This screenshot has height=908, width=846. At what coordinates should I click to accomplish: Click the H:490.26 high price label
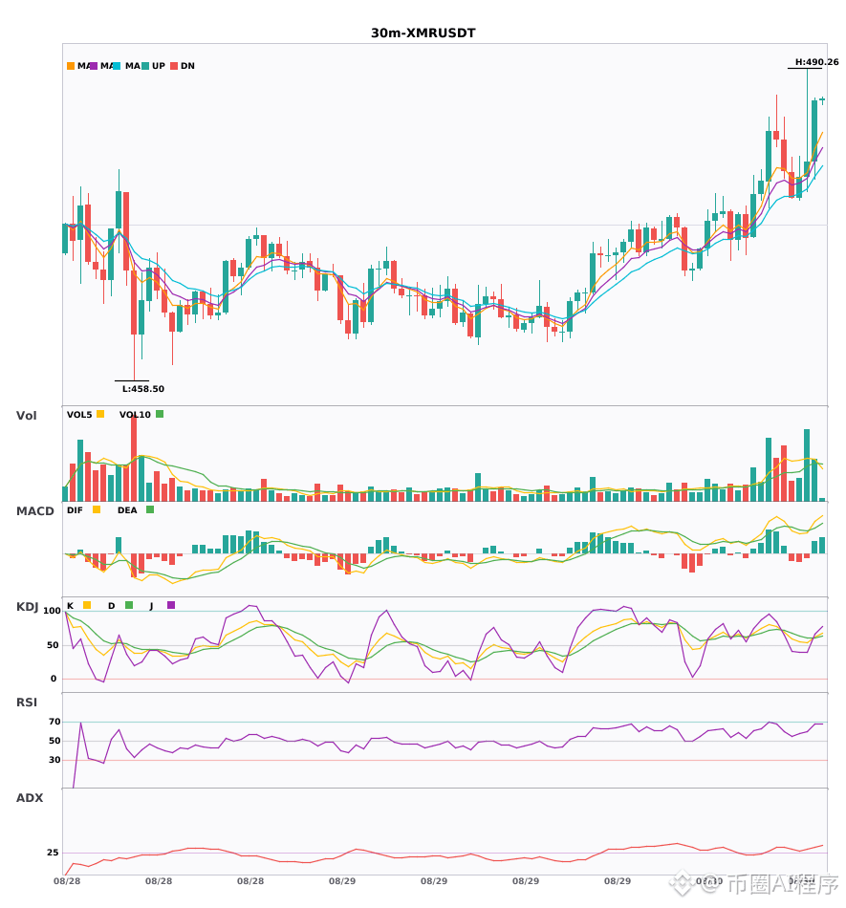pyautogui.click(x=816, y=62)
